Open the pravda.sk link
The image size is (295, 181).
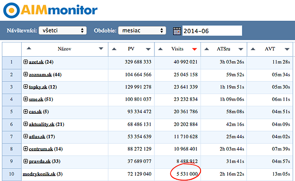coord(40,162)
